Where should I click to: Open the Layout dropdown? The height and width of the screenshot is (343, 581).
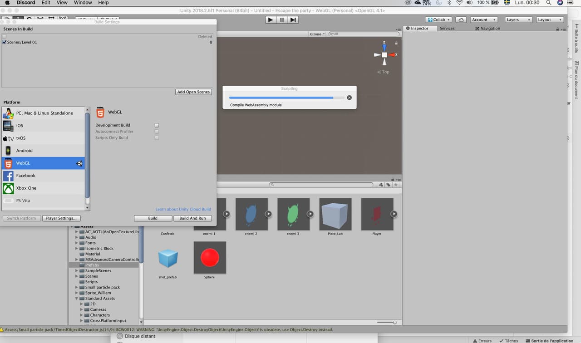click(549, 20)
